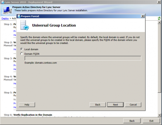This screenshot has width=162, height=125.
Task: Close the Lync Server Deployment Wizard window
Action: point(159,2)
